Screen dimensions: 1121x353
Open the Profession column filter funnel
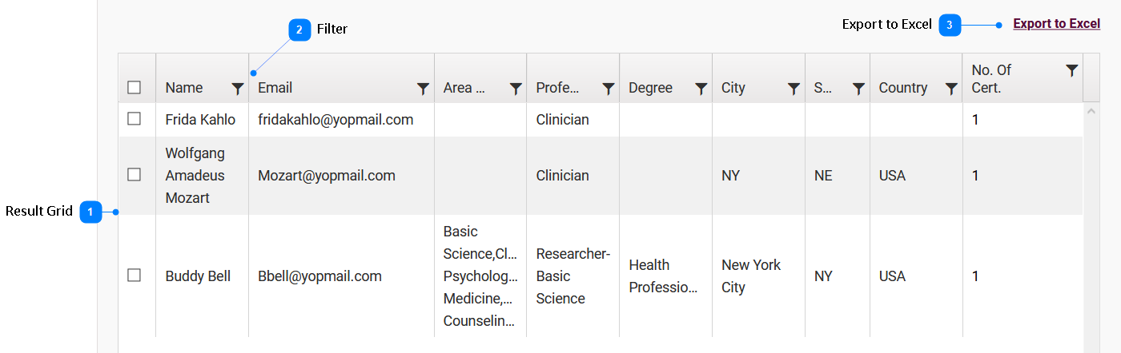[x=609, y=89]
